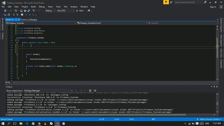Viewport: 224px width, 126px height.
Task: Open the Server Explorer side tab
Action: click(x=2, y=24)
